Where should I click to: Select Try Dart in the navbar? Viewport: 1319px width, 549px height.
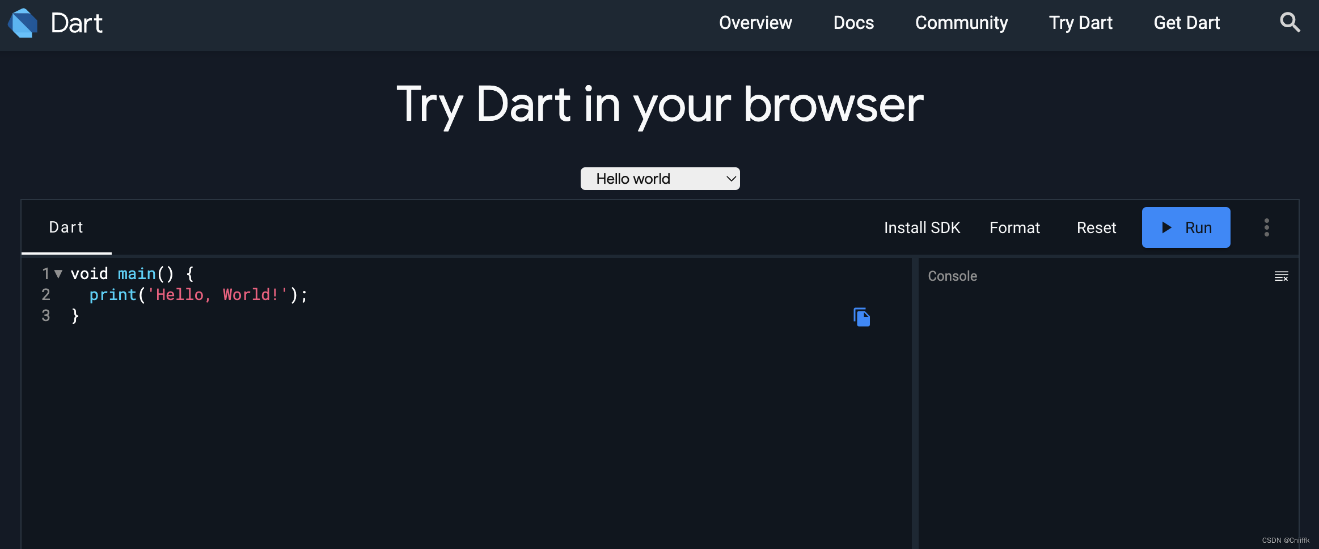click(x=1080, y=23)
